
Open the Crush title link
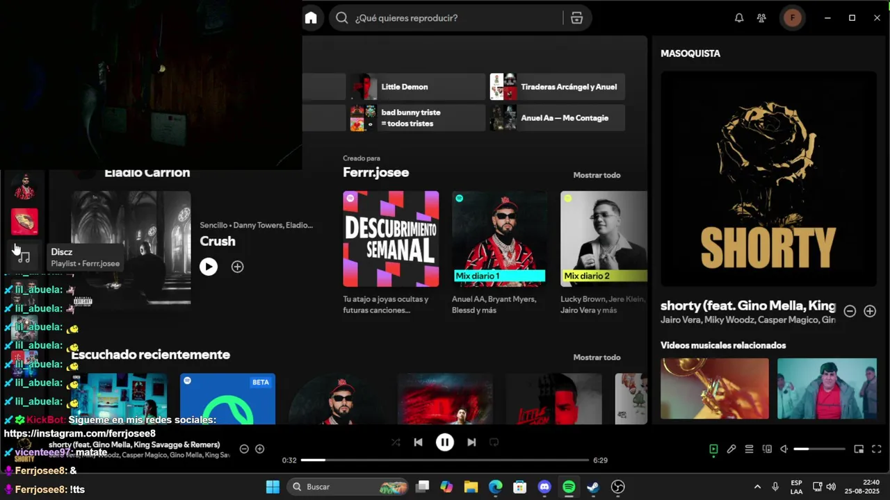pyautogui.click(x=218, y=241)
